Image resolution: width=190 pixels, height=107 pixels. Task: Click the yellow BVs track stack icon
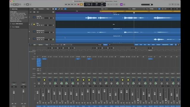(x=34, y=24)
